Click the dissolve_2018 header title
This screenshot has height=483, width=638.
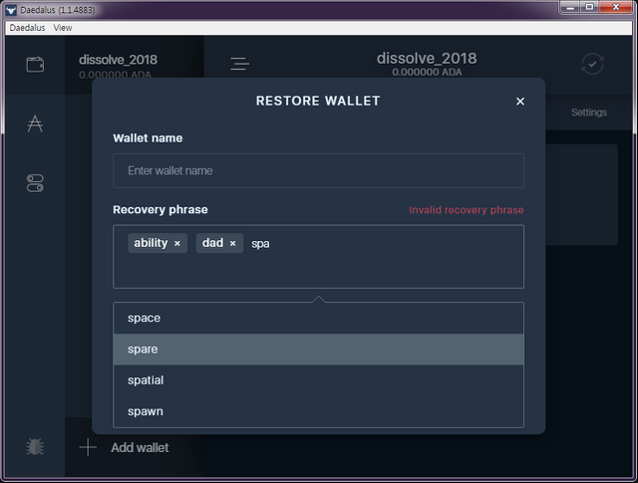(x=427, y=59)
